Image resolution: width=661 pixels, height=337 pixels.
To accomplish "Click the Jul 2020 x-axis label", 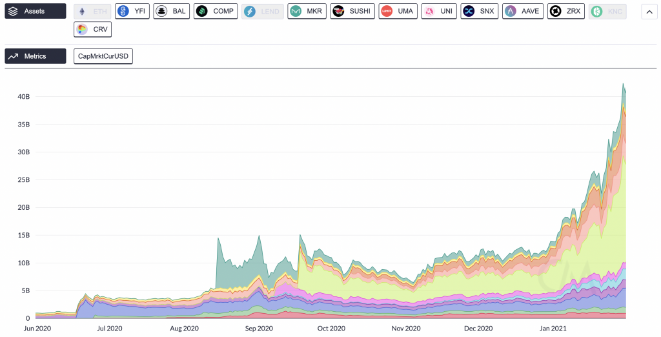I will pyautogui.click(x=110, y=328).
